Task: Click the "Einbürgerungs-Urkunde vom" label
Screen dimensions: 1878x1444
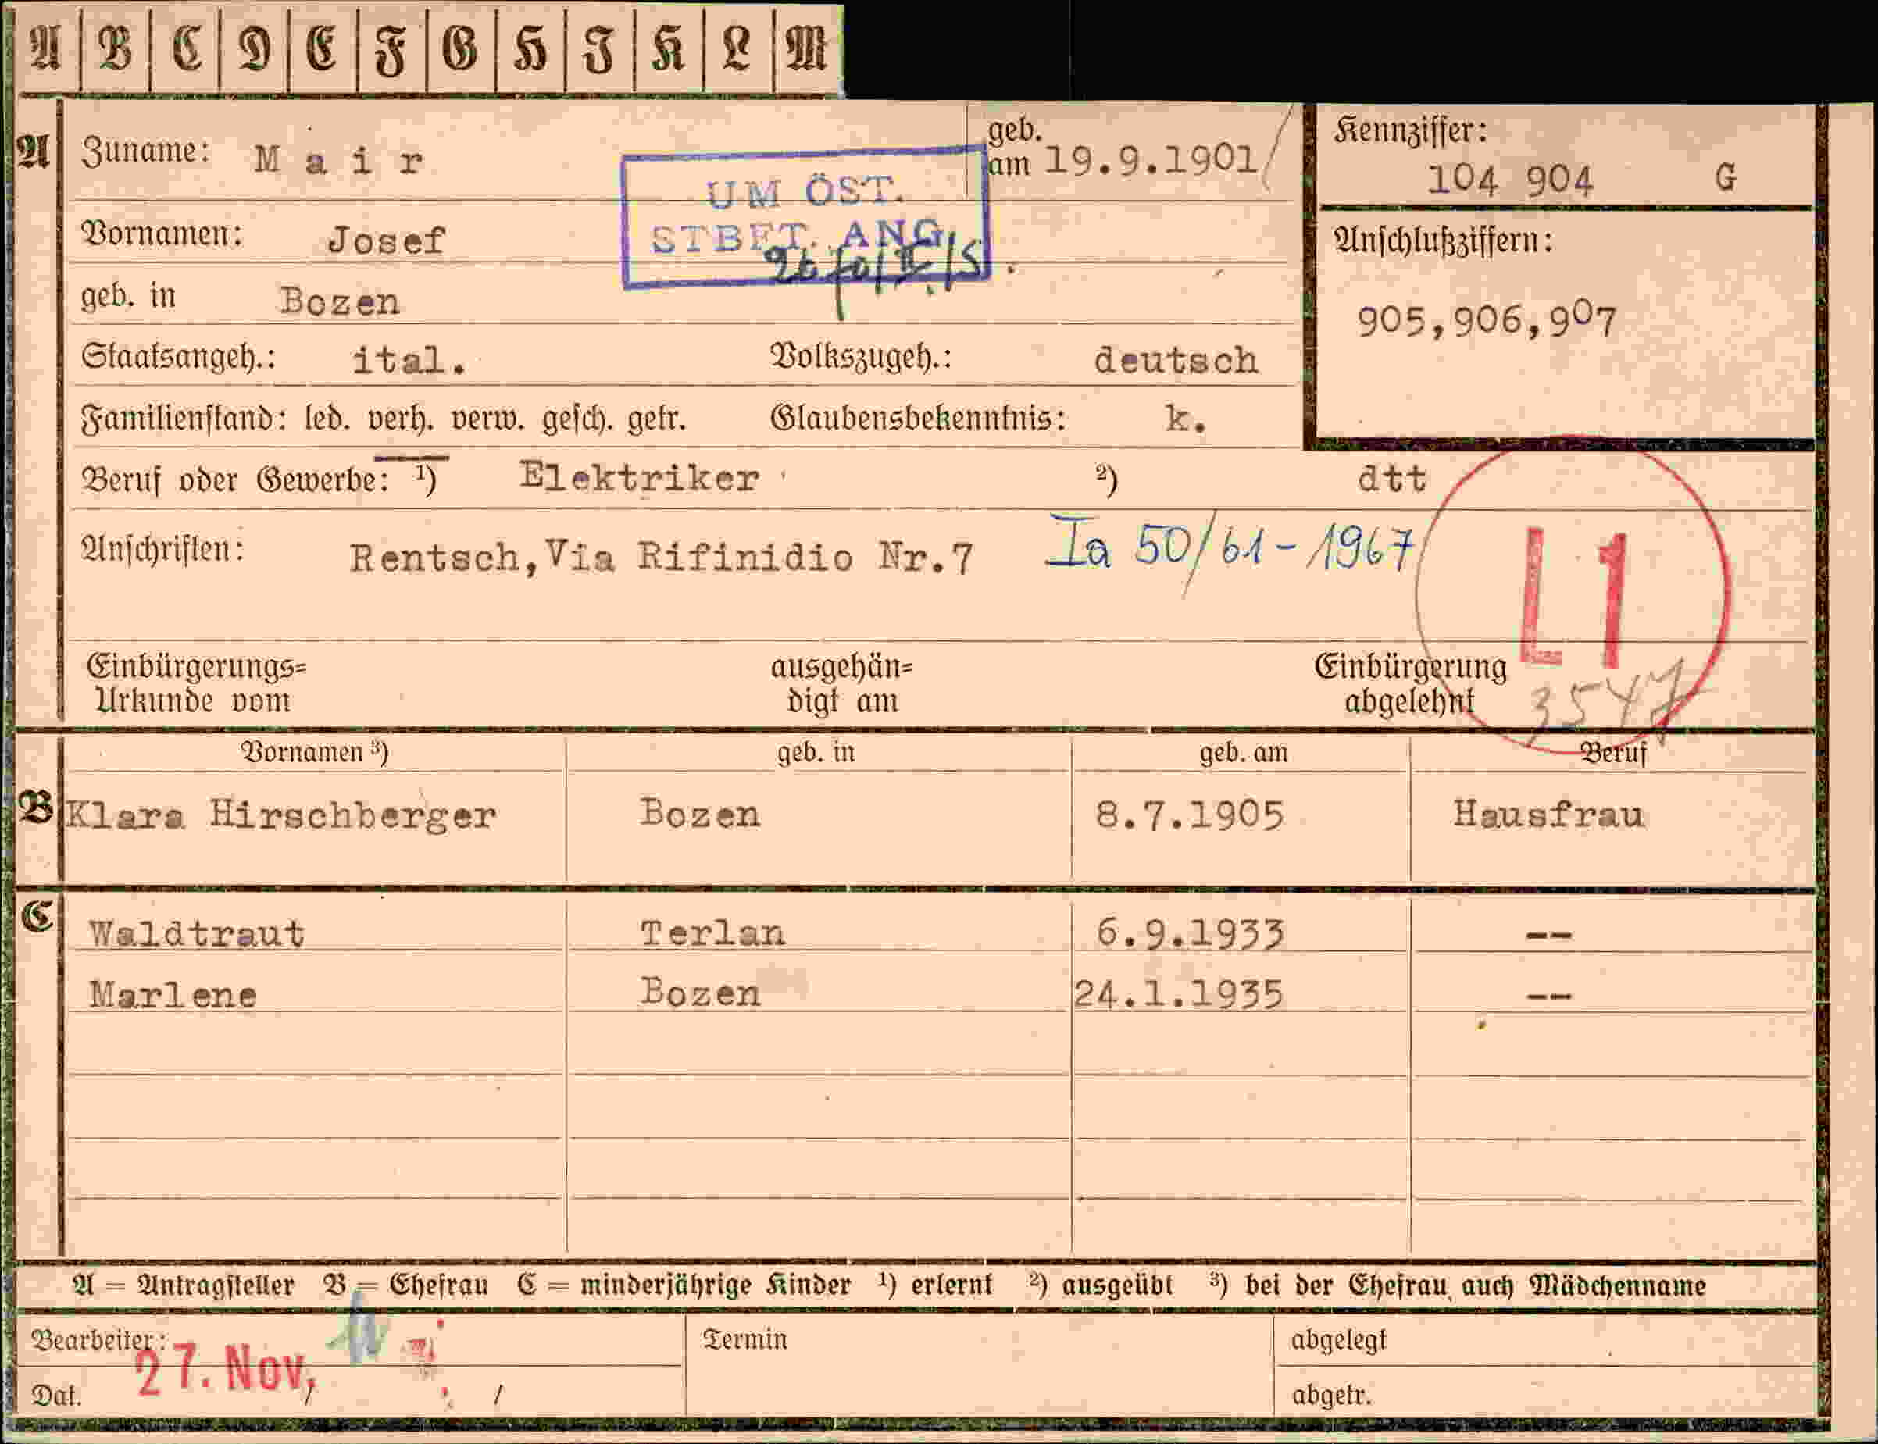Action: pos(196,684)
